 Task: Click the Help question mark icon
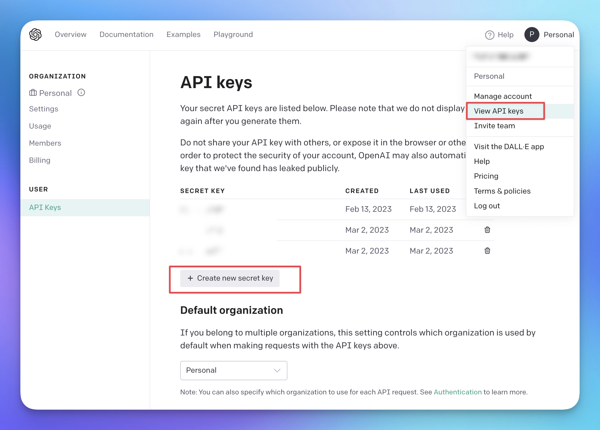pos(490,35)
